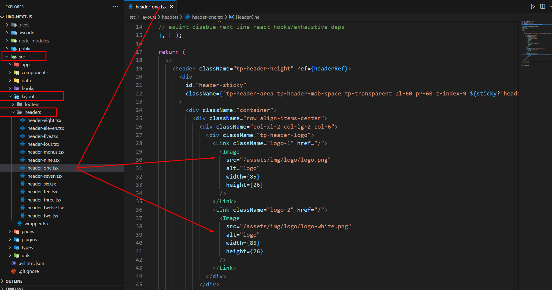Click the Run Code play icon
Image resolution: width=552 pixels, height=290 pixels.
click(533, 7)
